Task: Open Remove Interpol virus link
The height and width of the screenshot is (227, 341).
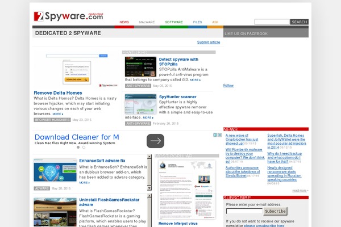Action: tap(178, 224)
